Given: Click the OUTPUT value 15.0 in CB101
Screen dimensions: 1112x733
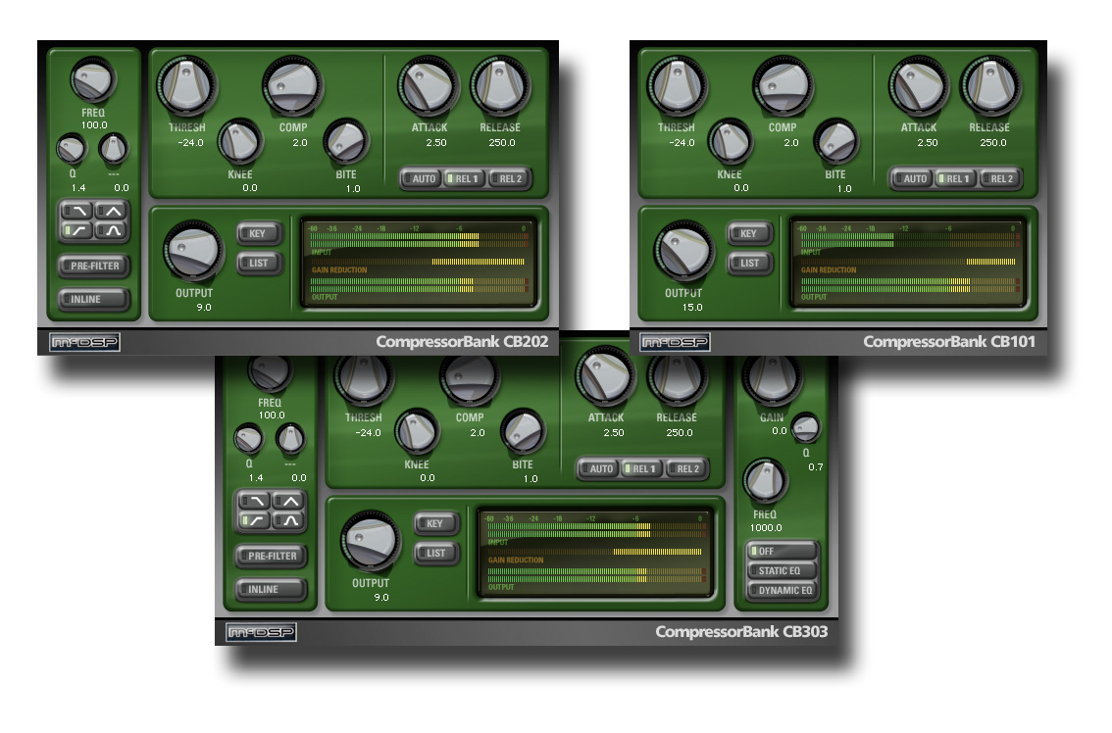Looking at the screenshot, I should (692, 307).
